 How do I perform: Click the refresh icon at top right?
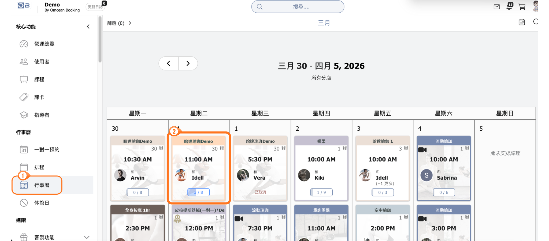click(535, 22)
